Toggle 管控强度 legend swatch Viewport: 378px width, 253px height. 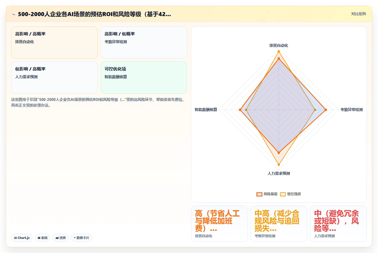tap(283, 194)
